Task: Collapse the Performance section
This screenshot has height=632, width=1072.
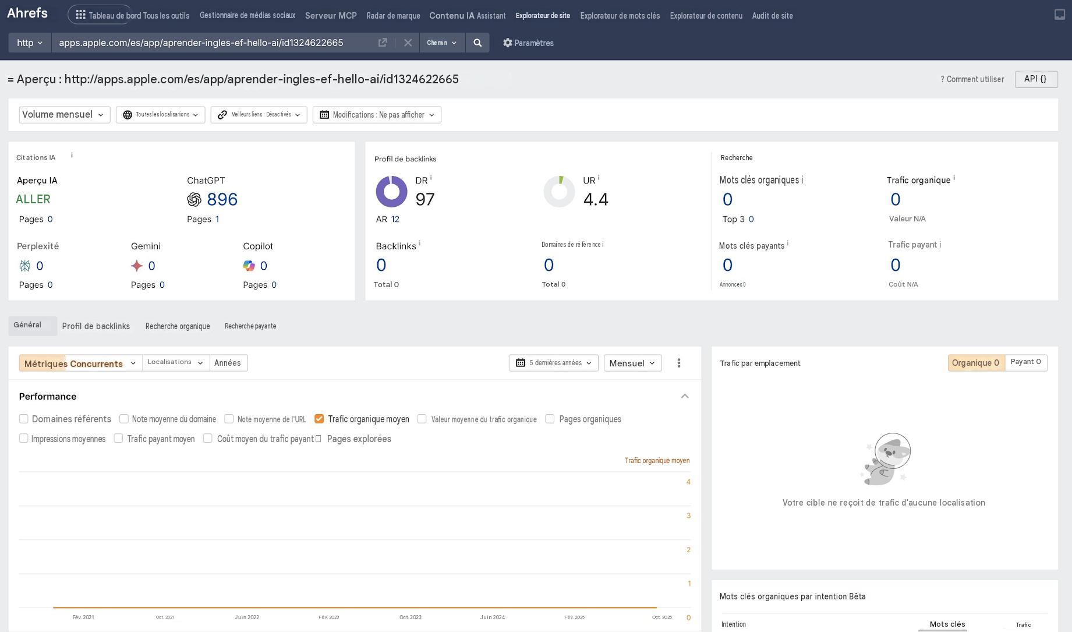Action: coord(685,397)
